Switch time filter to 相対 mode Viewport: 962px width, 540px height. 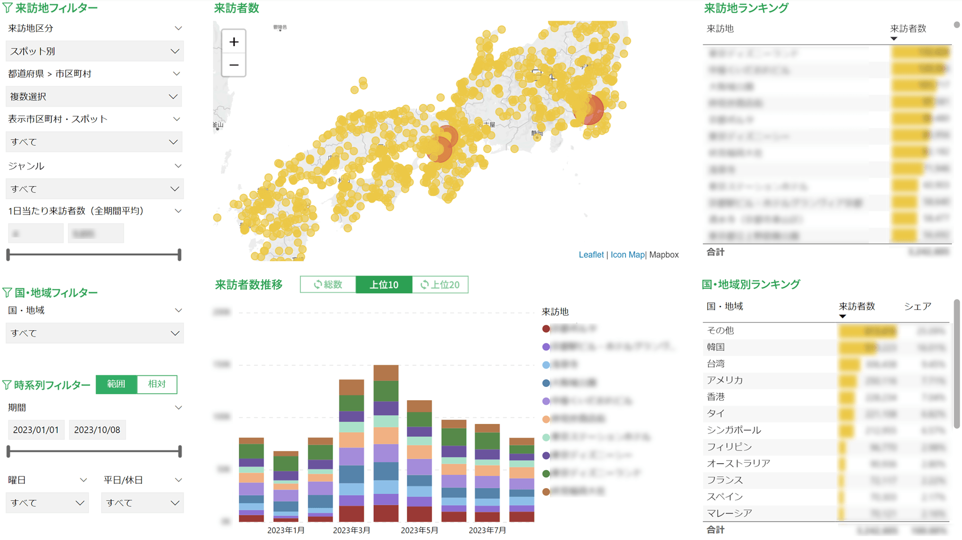tap(157, 384)
